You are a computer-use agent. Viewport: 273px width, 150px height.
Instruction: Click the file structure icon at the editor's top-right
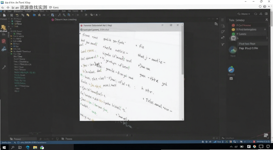pyautogui.click(x=216, y=24)
